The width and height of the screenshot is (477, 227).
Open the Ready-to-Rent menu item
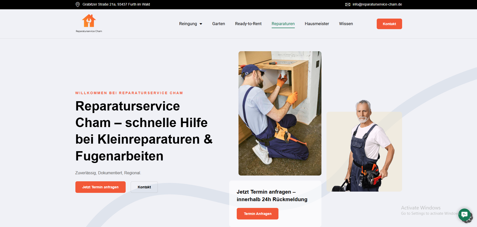248,24
